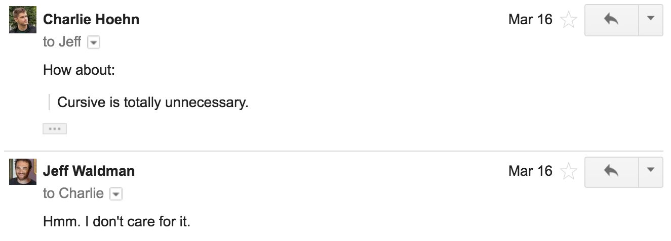This screenshot has height=241, width=671.
Task: Star Jeff Waldman's Mar 16 message
Action: [x=569, y=172]
